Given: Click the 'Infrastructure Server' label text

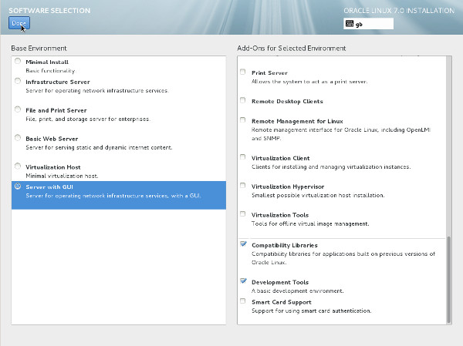Looking at the screenshot, I should (x=58, y=82).
